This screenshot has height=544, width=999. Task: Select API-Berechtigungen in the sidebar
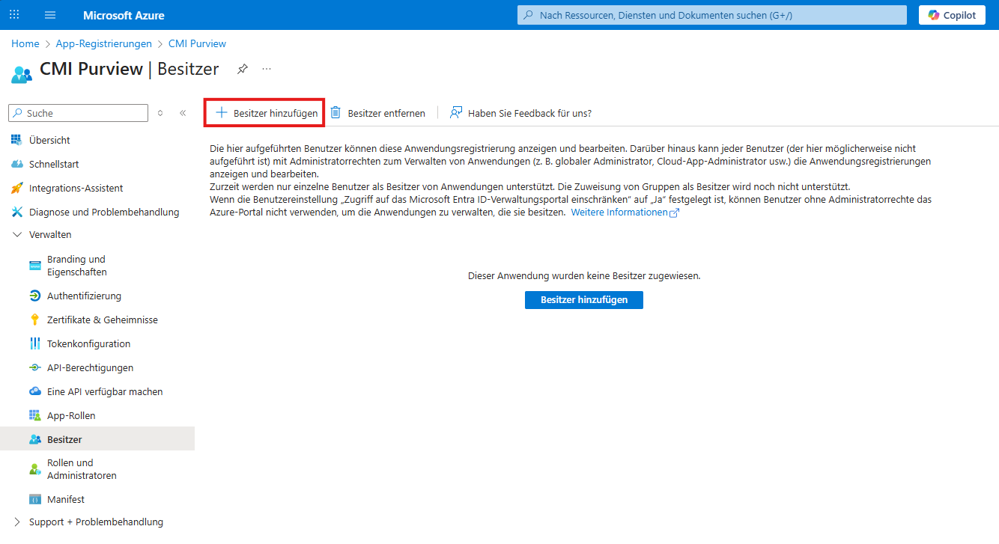90,367
